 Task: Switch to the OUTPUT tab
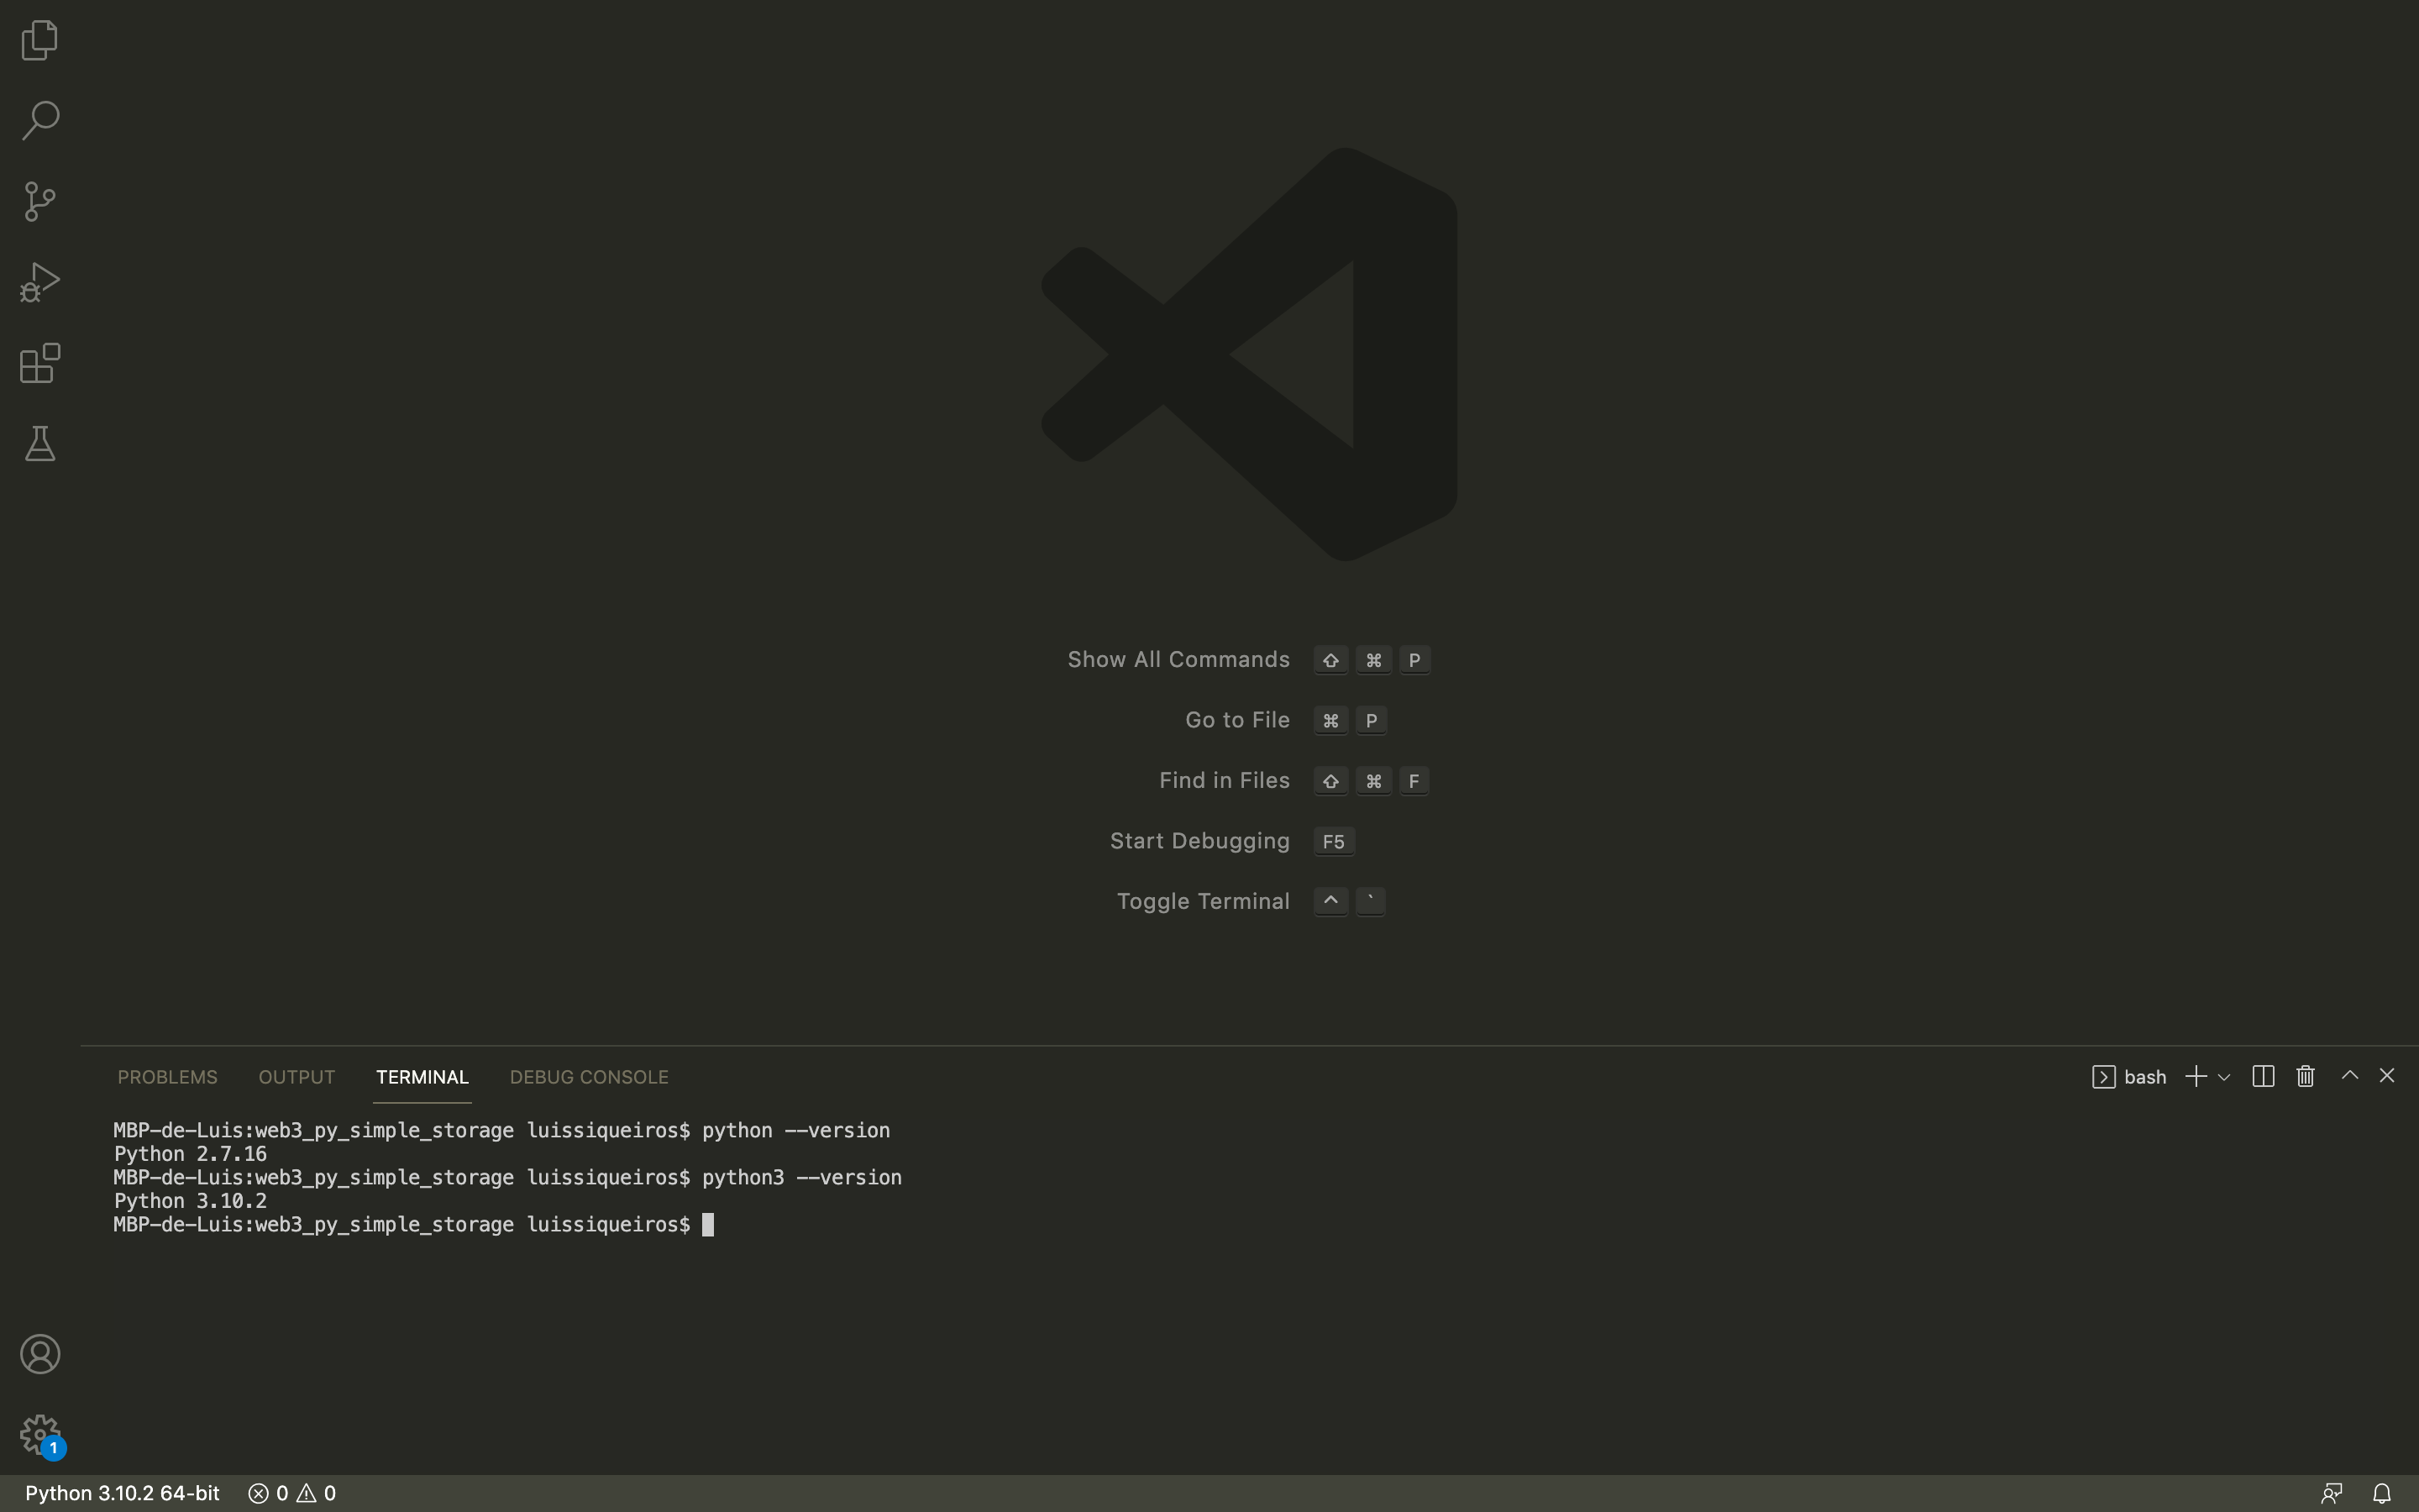296,1077
